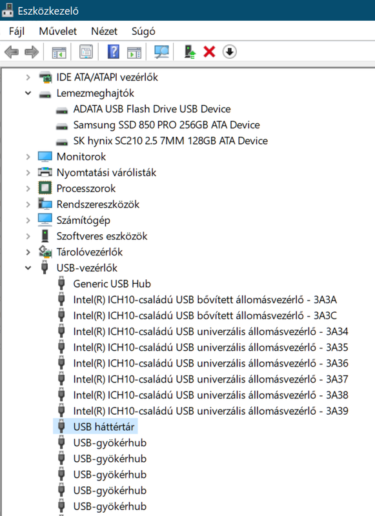
Task: Select the ICH10 univerzális állomásvezérlő 3A36
Action: click(210, 363)
